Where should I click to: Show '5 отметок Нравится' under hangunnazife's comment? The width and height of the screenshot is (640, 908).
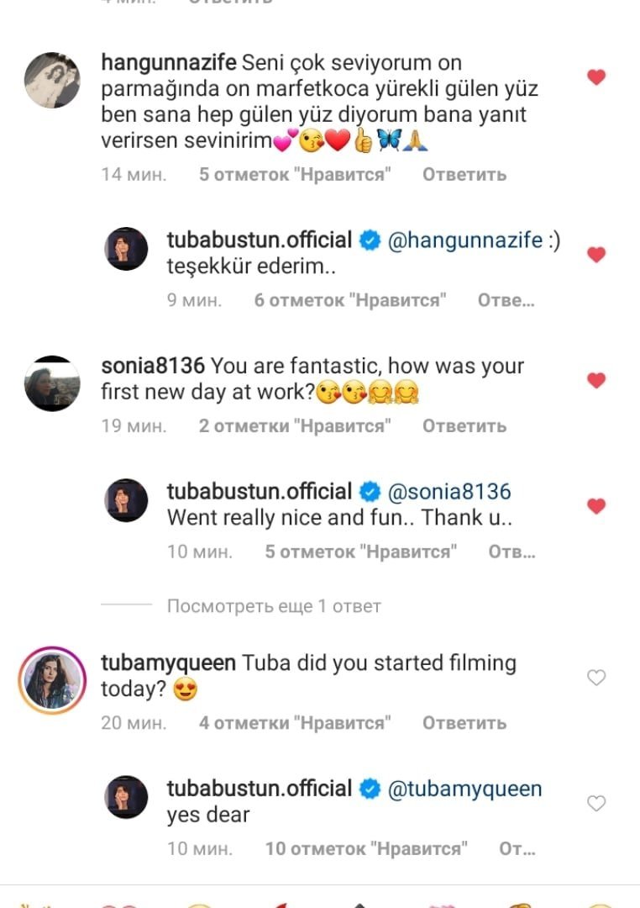pyautogui.click(x=296, y=175)
